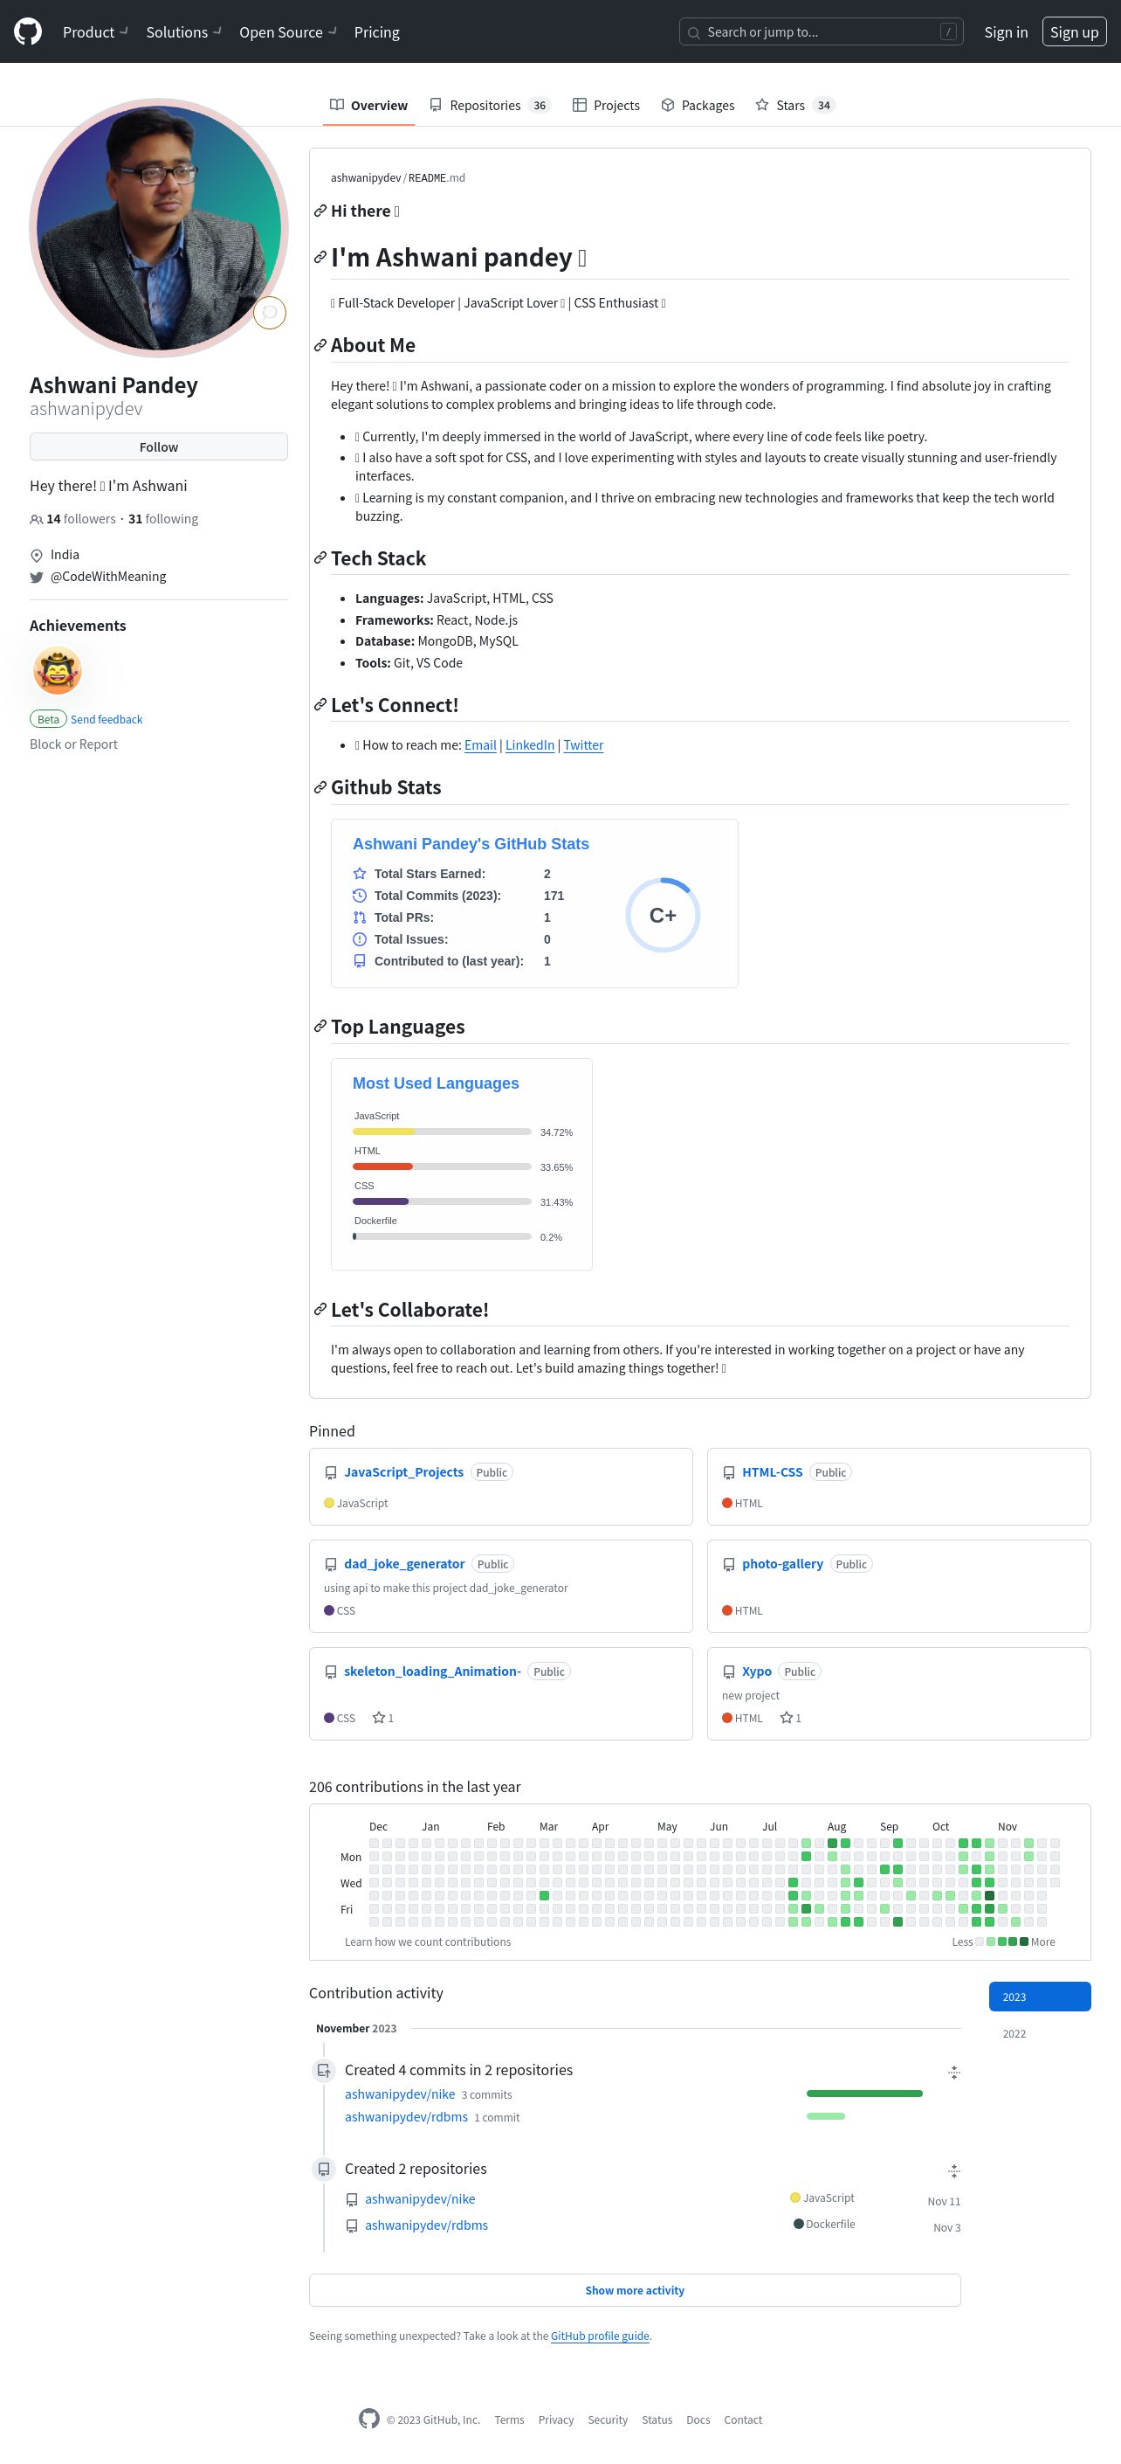Switch to the Repositories tab

point(488,105)
